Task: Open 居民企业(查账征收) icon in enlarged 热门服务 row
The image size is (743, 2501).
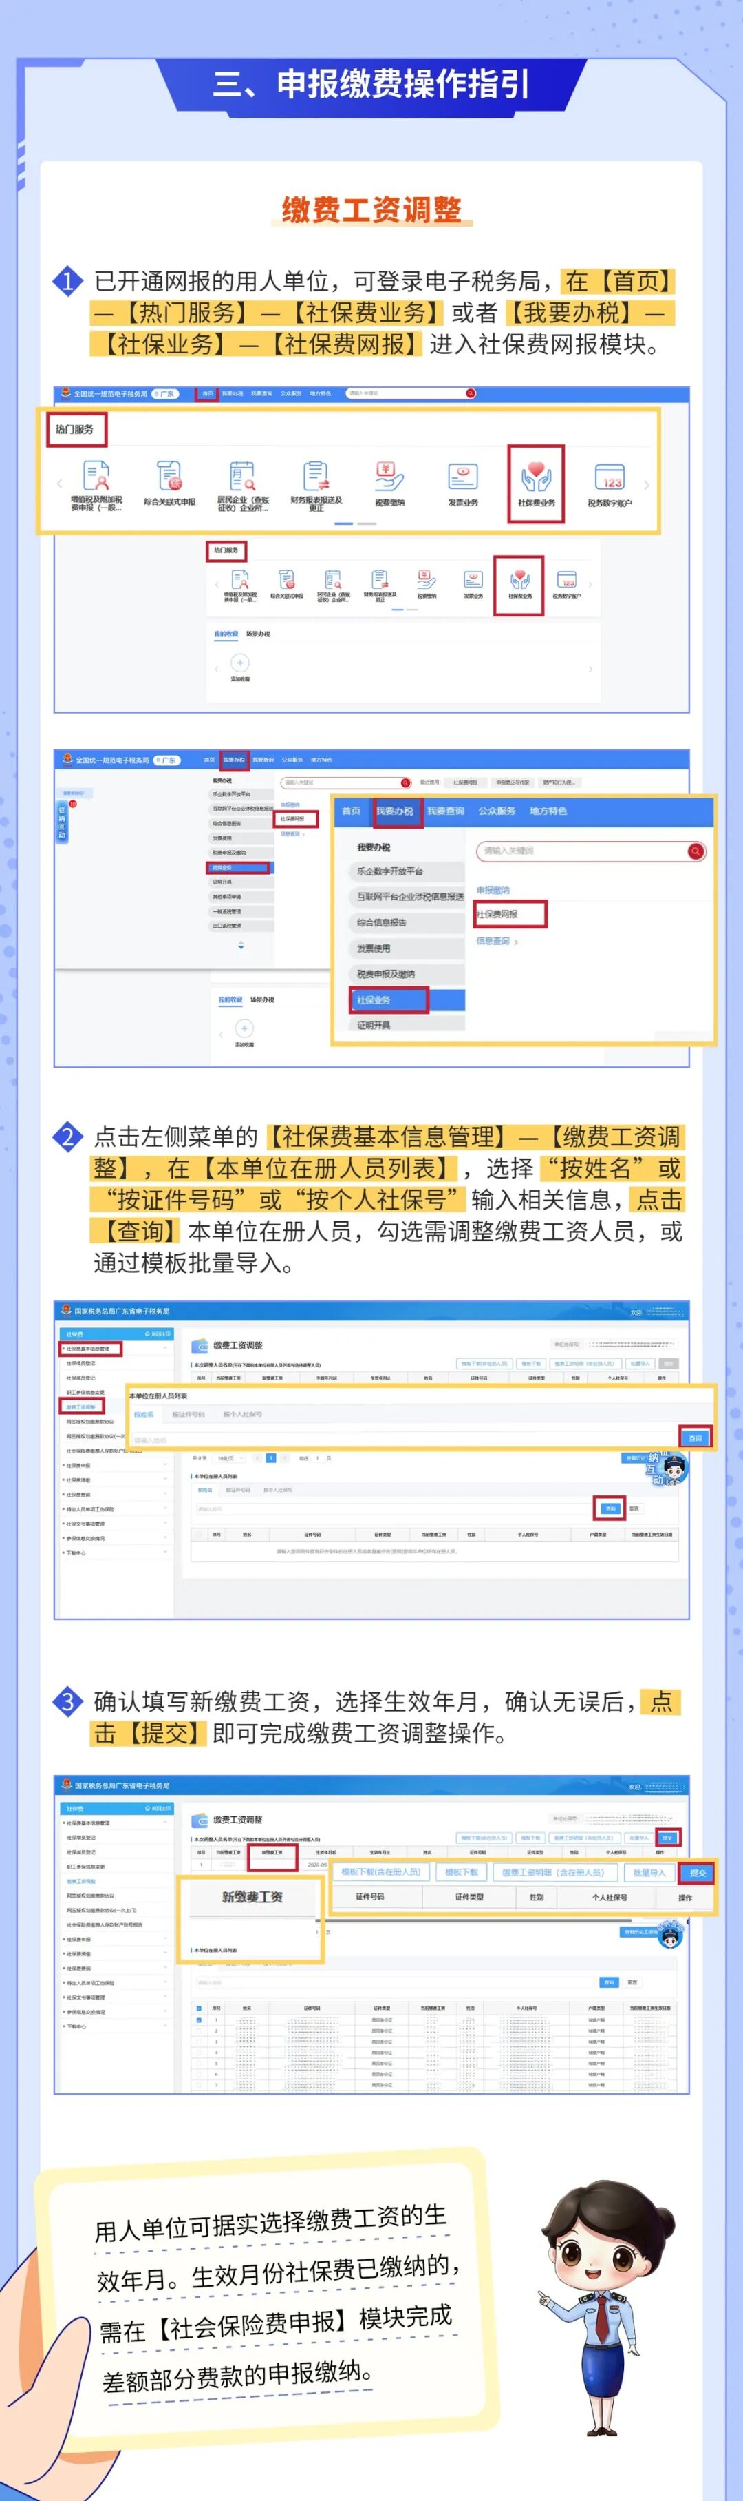Action: pyautogui.click(x=242, y=477)
